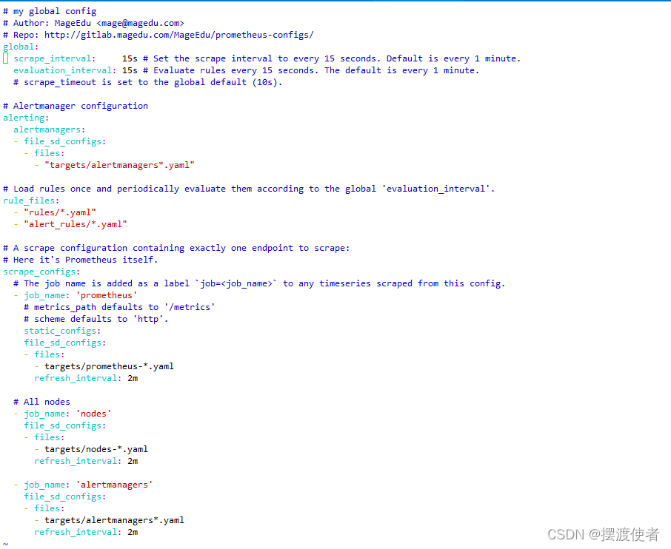The height and width of the screenshot is (549, 671).
Task: Click the job_name 'alertmanagers' value
Action: 114,485
